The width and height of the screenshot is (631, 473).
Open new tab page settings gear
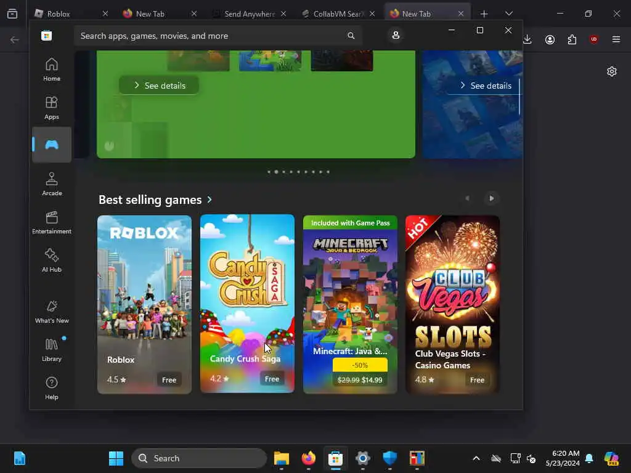click(x=612, y=71)
